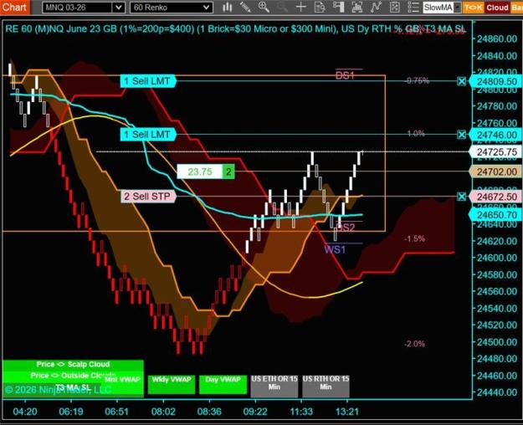Click the 24809.50 price marker

tap(496, 81)
